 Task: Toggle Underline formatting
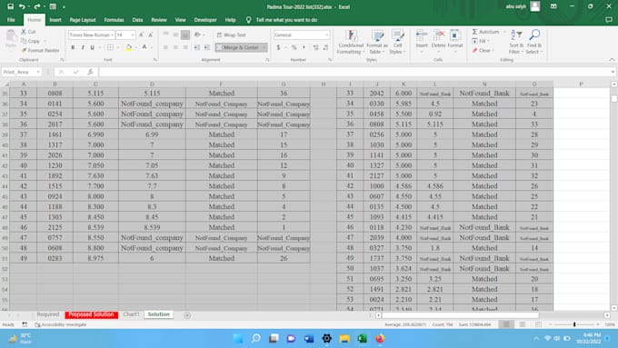coord(92,47)
